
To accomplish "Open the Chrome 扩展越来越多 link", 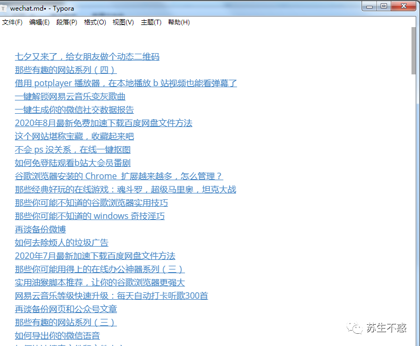I will (119, 176).
